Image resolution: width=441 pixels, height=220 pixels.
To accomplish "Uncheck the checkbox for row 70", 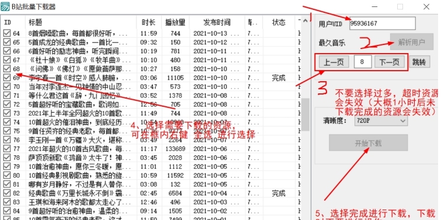I will pos(7,86).
